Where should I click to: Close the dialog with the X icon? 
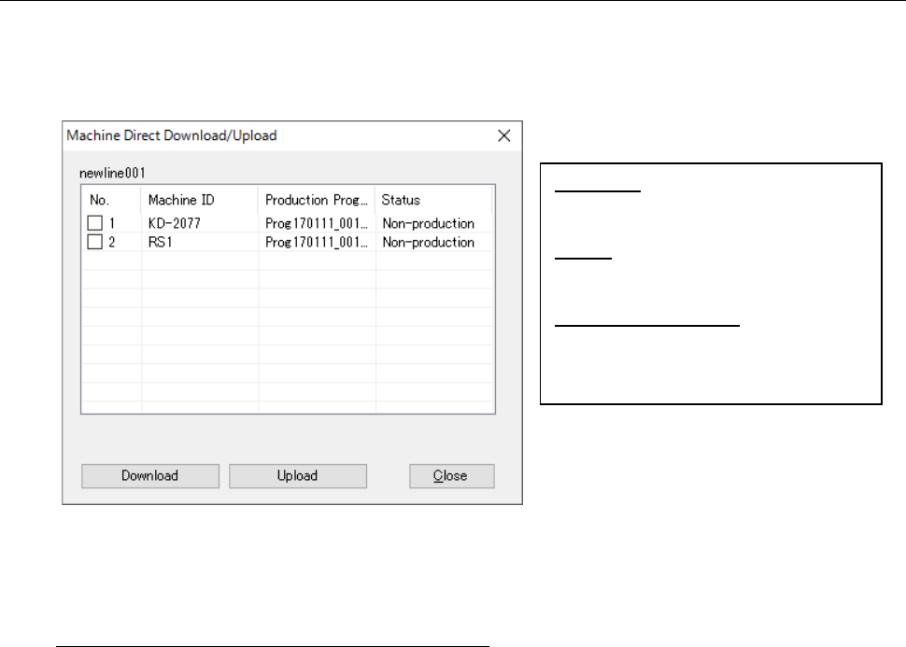coord(503,135)
